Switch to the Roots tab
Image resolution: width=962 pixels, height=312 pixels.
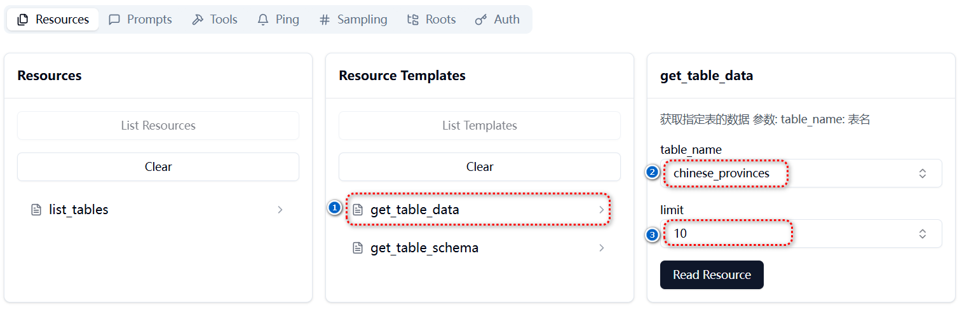(431, 20)
